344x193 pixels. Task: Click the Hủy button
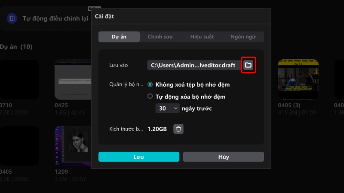pos(224,157)
